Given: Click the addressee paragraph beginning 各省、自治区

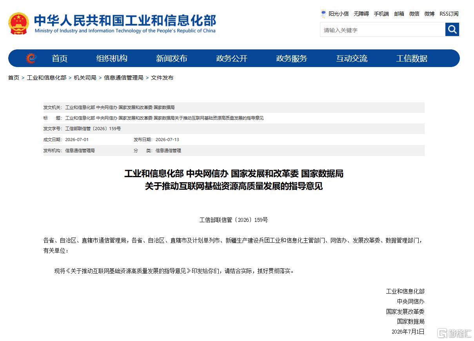Looking at the screenshot, I should point(234,245).
